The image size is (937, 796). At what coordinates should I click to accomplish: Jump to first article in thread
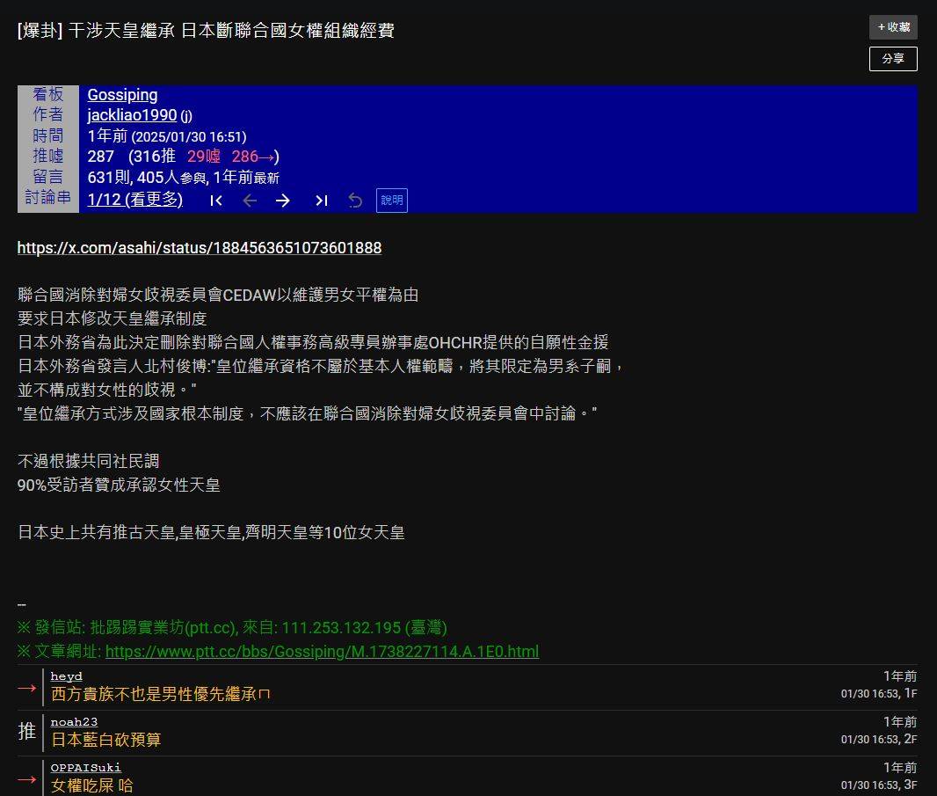click(216, 201)
